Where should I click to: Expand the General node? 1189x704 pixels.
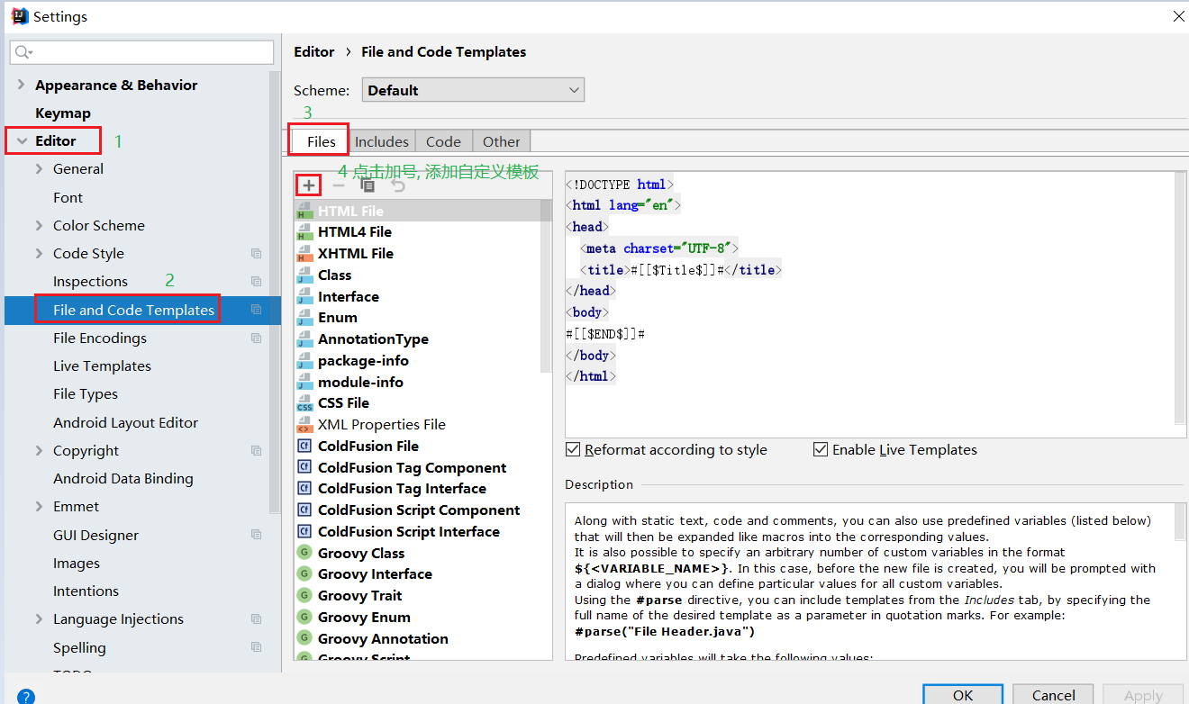tap(39, 169)
